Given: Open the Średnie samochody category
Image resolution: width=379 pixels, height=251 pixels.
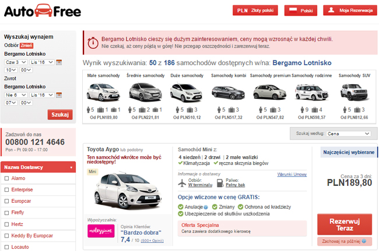Looking at the screenshot, I should [146, 76].
